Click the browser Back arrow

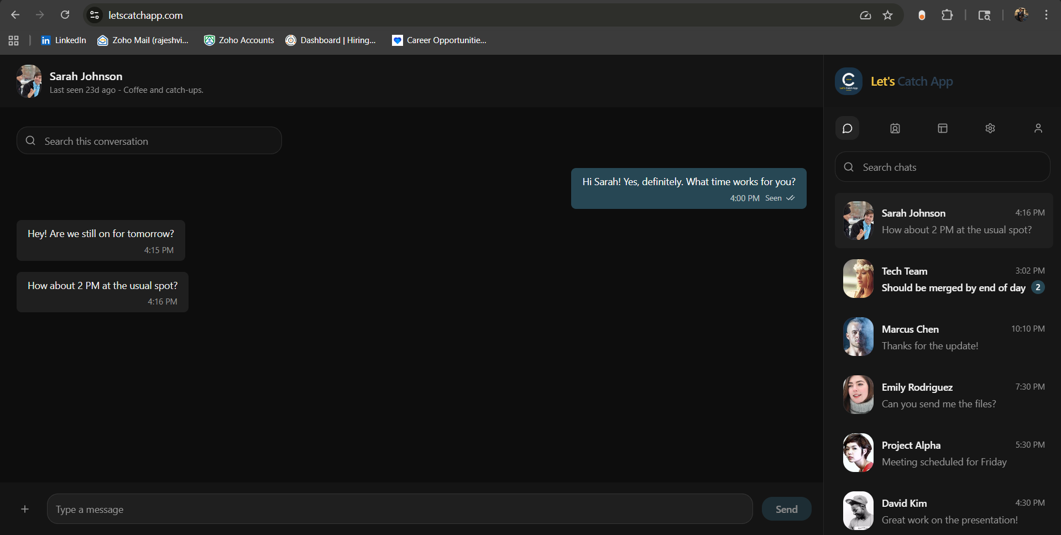(x=15, y=15)
